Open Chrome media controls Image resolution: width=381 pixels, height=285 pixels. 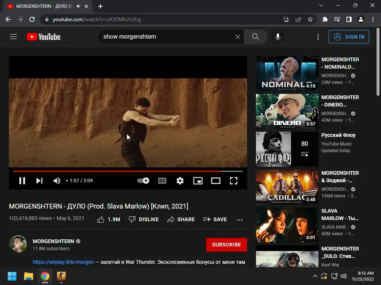click(337, 19)
